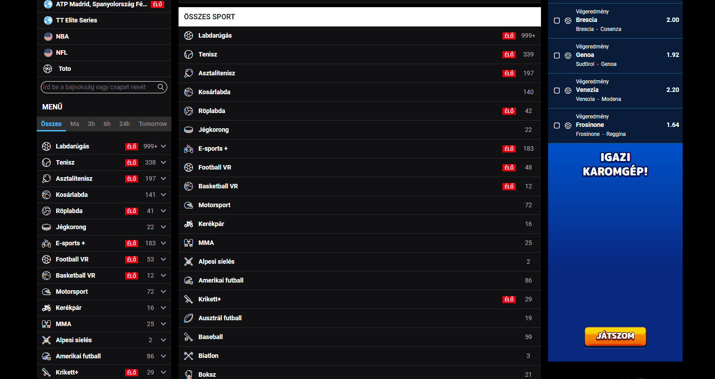Screen dimensions: 715x379
Task: Select the Frosinone bet checkbox
Action: (557, 126)
